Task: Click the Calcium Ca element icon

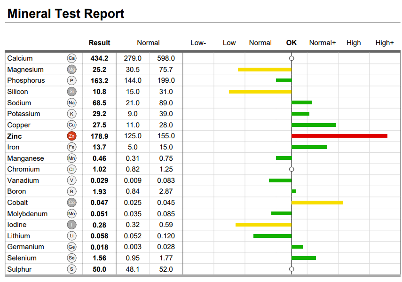Action: click(71, 58)
